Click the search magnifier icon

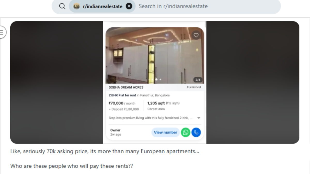point(62,6)
